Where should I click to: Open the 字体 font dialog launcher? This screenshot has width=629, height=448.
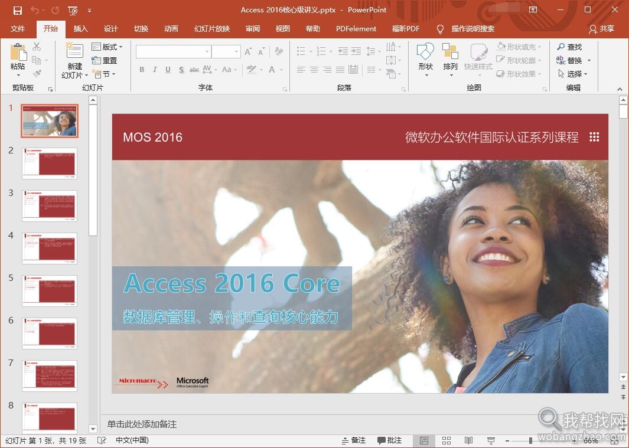point(285,89)
